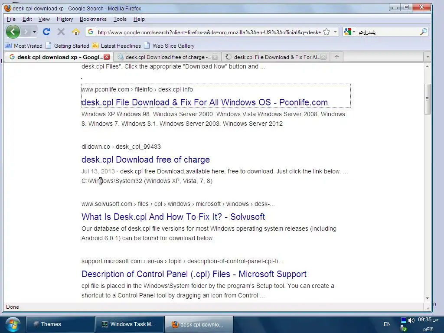The width and height of the screenshot is (444, 333).
Task: Click the security shield tray icon
Action: tap(404, 329)
